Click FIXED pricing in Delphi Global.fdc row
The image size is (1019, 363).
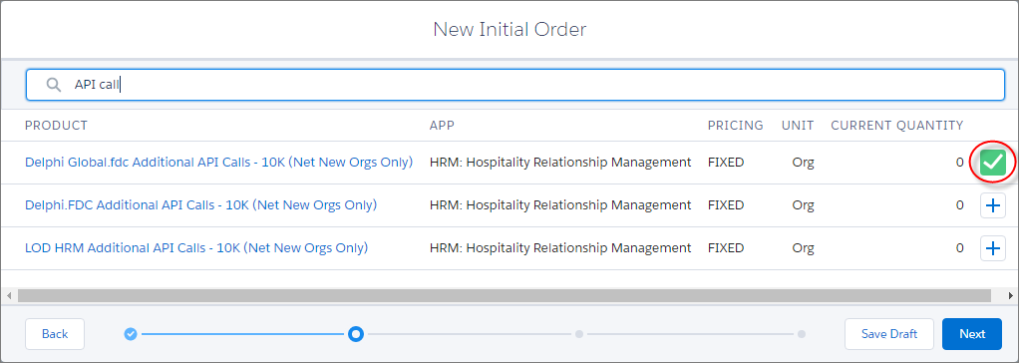pos(726,162)
